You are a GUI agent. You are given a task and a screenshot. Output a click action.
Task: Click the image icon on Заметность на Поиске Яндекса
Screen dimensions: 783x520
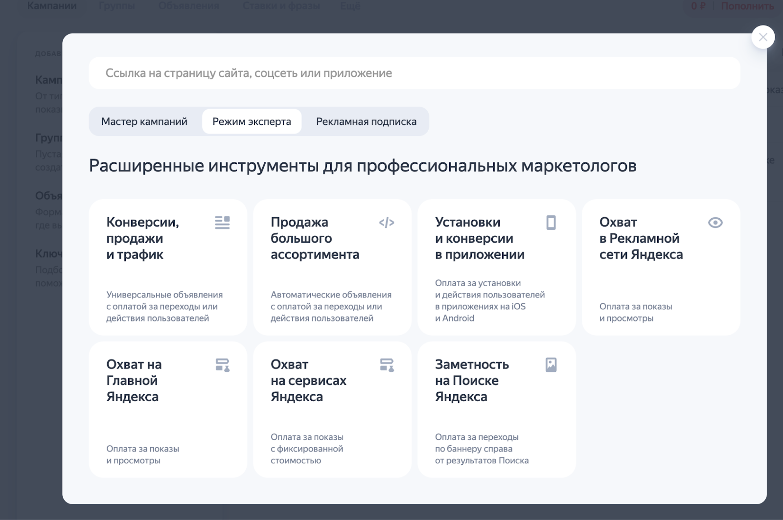pyautogui.click(x=551, y=364)
